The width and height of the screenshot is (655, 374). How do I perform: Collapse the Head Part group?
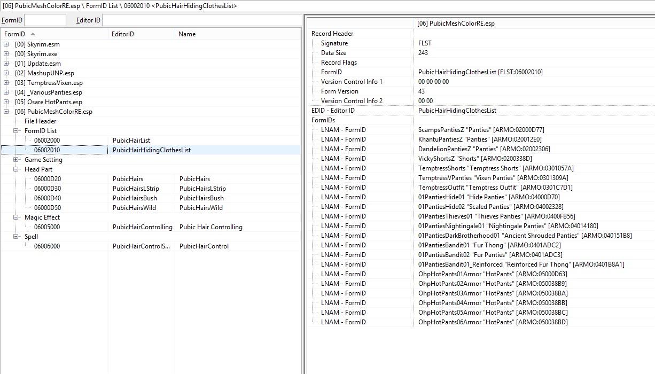[16, 169]
